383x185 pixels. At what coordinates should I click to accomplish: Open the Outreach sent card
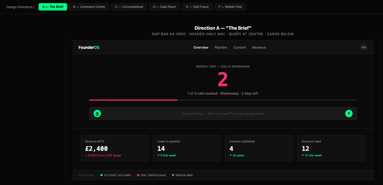tap(331, 148)
